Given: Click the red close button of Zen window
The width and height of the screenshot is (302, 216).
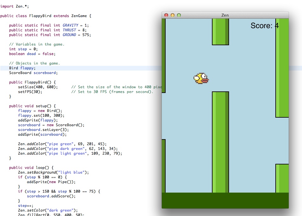Looking at the screenshot, I should pyautogui.click(x=166, y=15).
